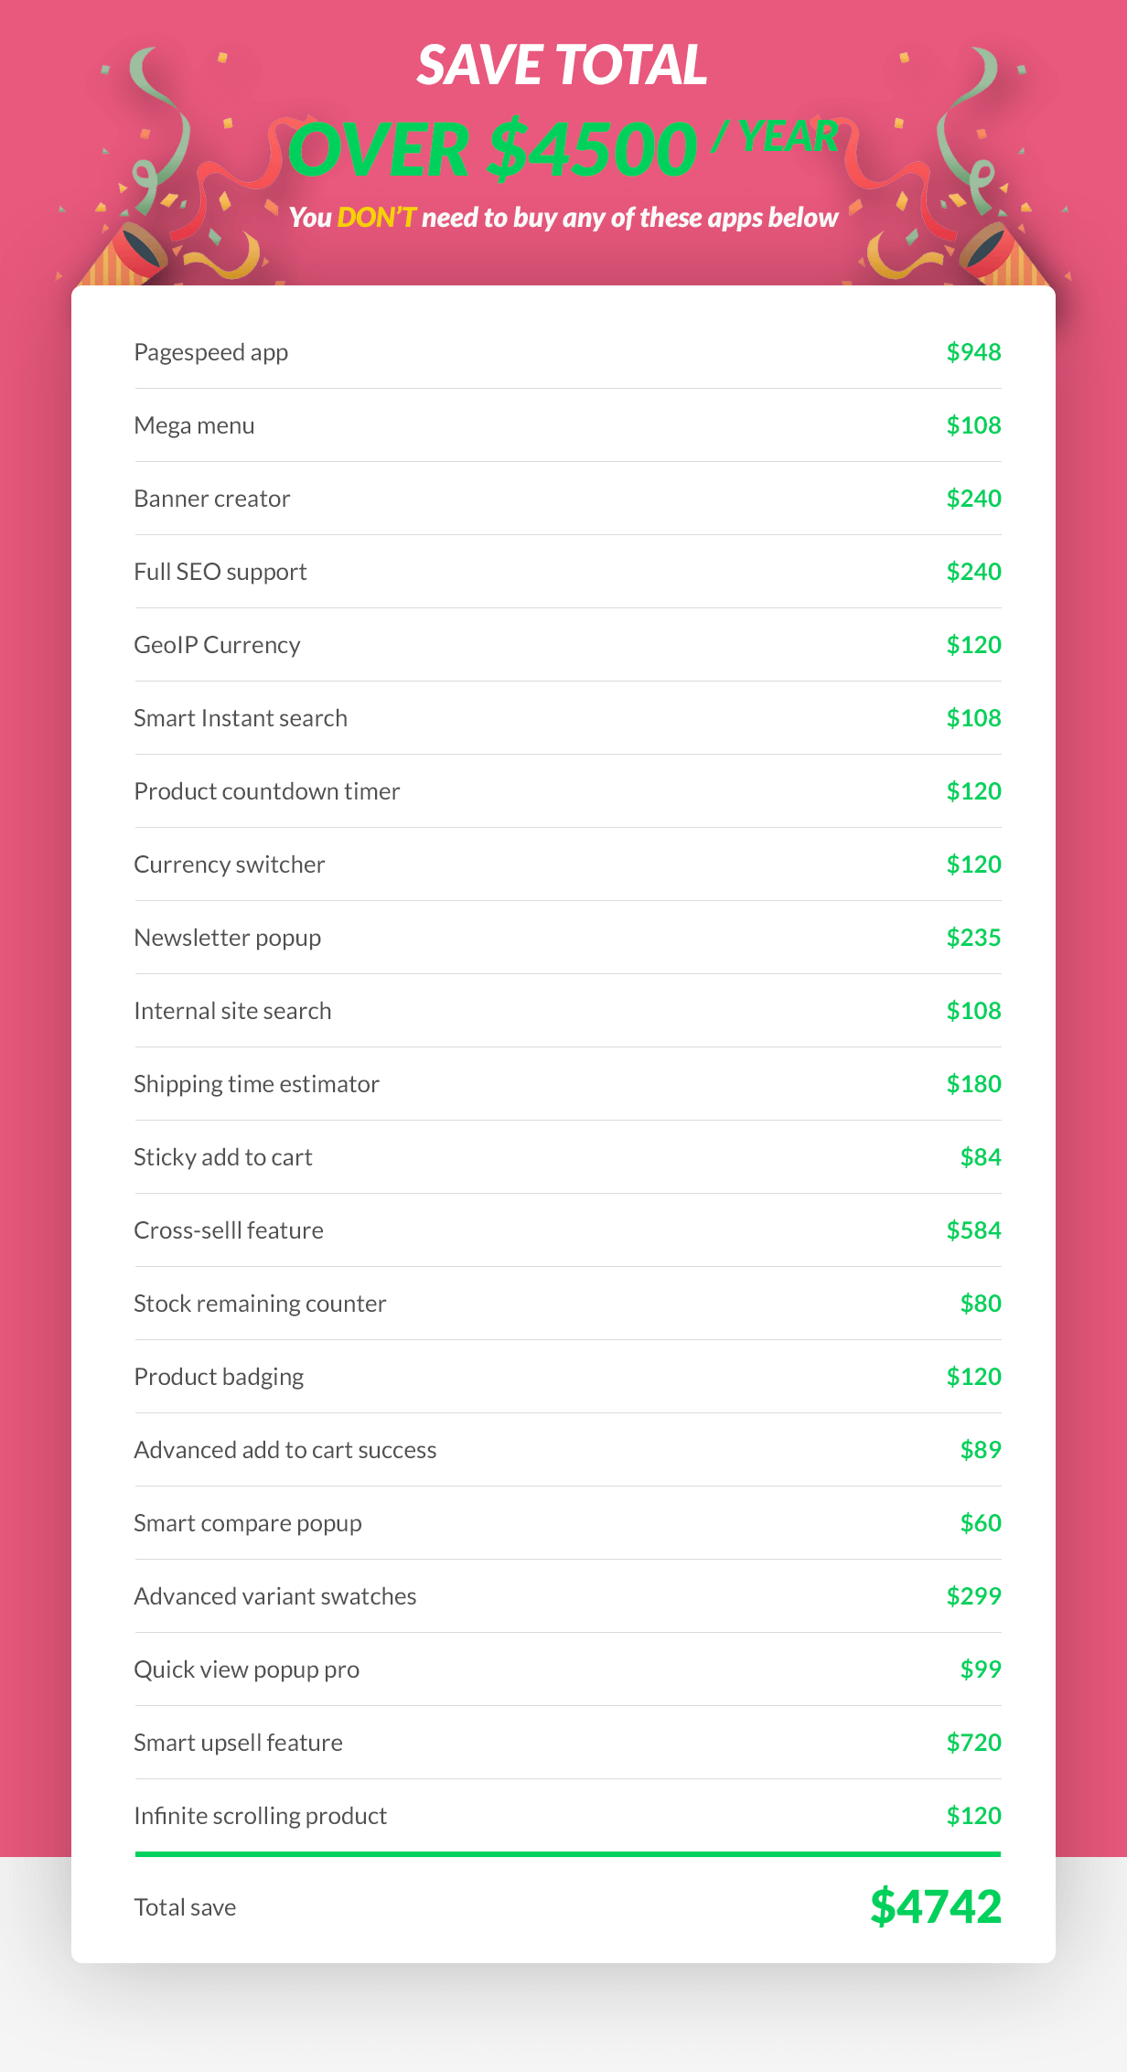
Task: Select the Smart upsell feature $720 price
Action: point(973,1743)
